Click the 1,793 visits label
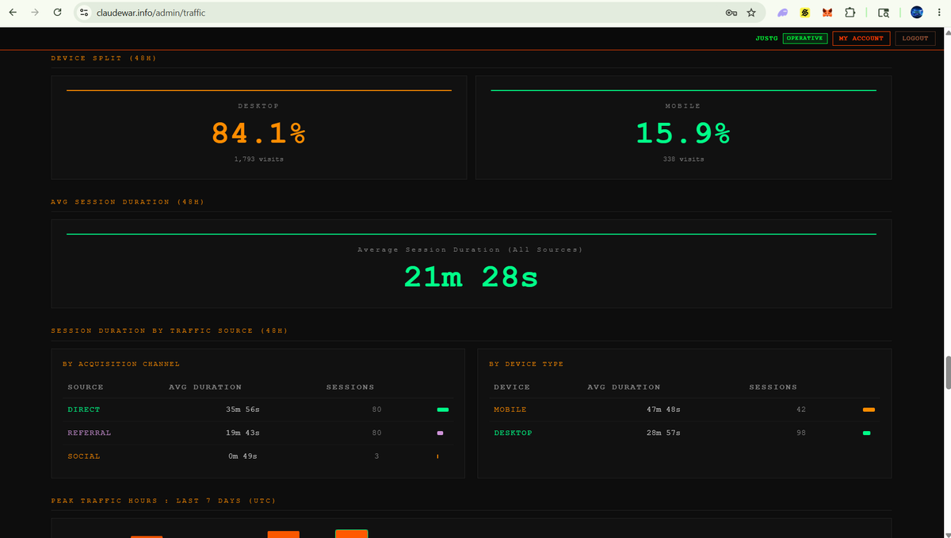This screenshot has height=538, width=951. [258, 159]
